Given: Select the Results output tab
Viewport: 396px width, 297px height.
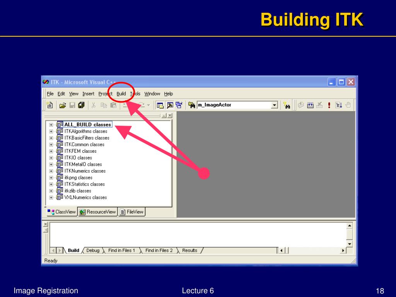Looking at the screenshot, I should [x=189, y=250].
